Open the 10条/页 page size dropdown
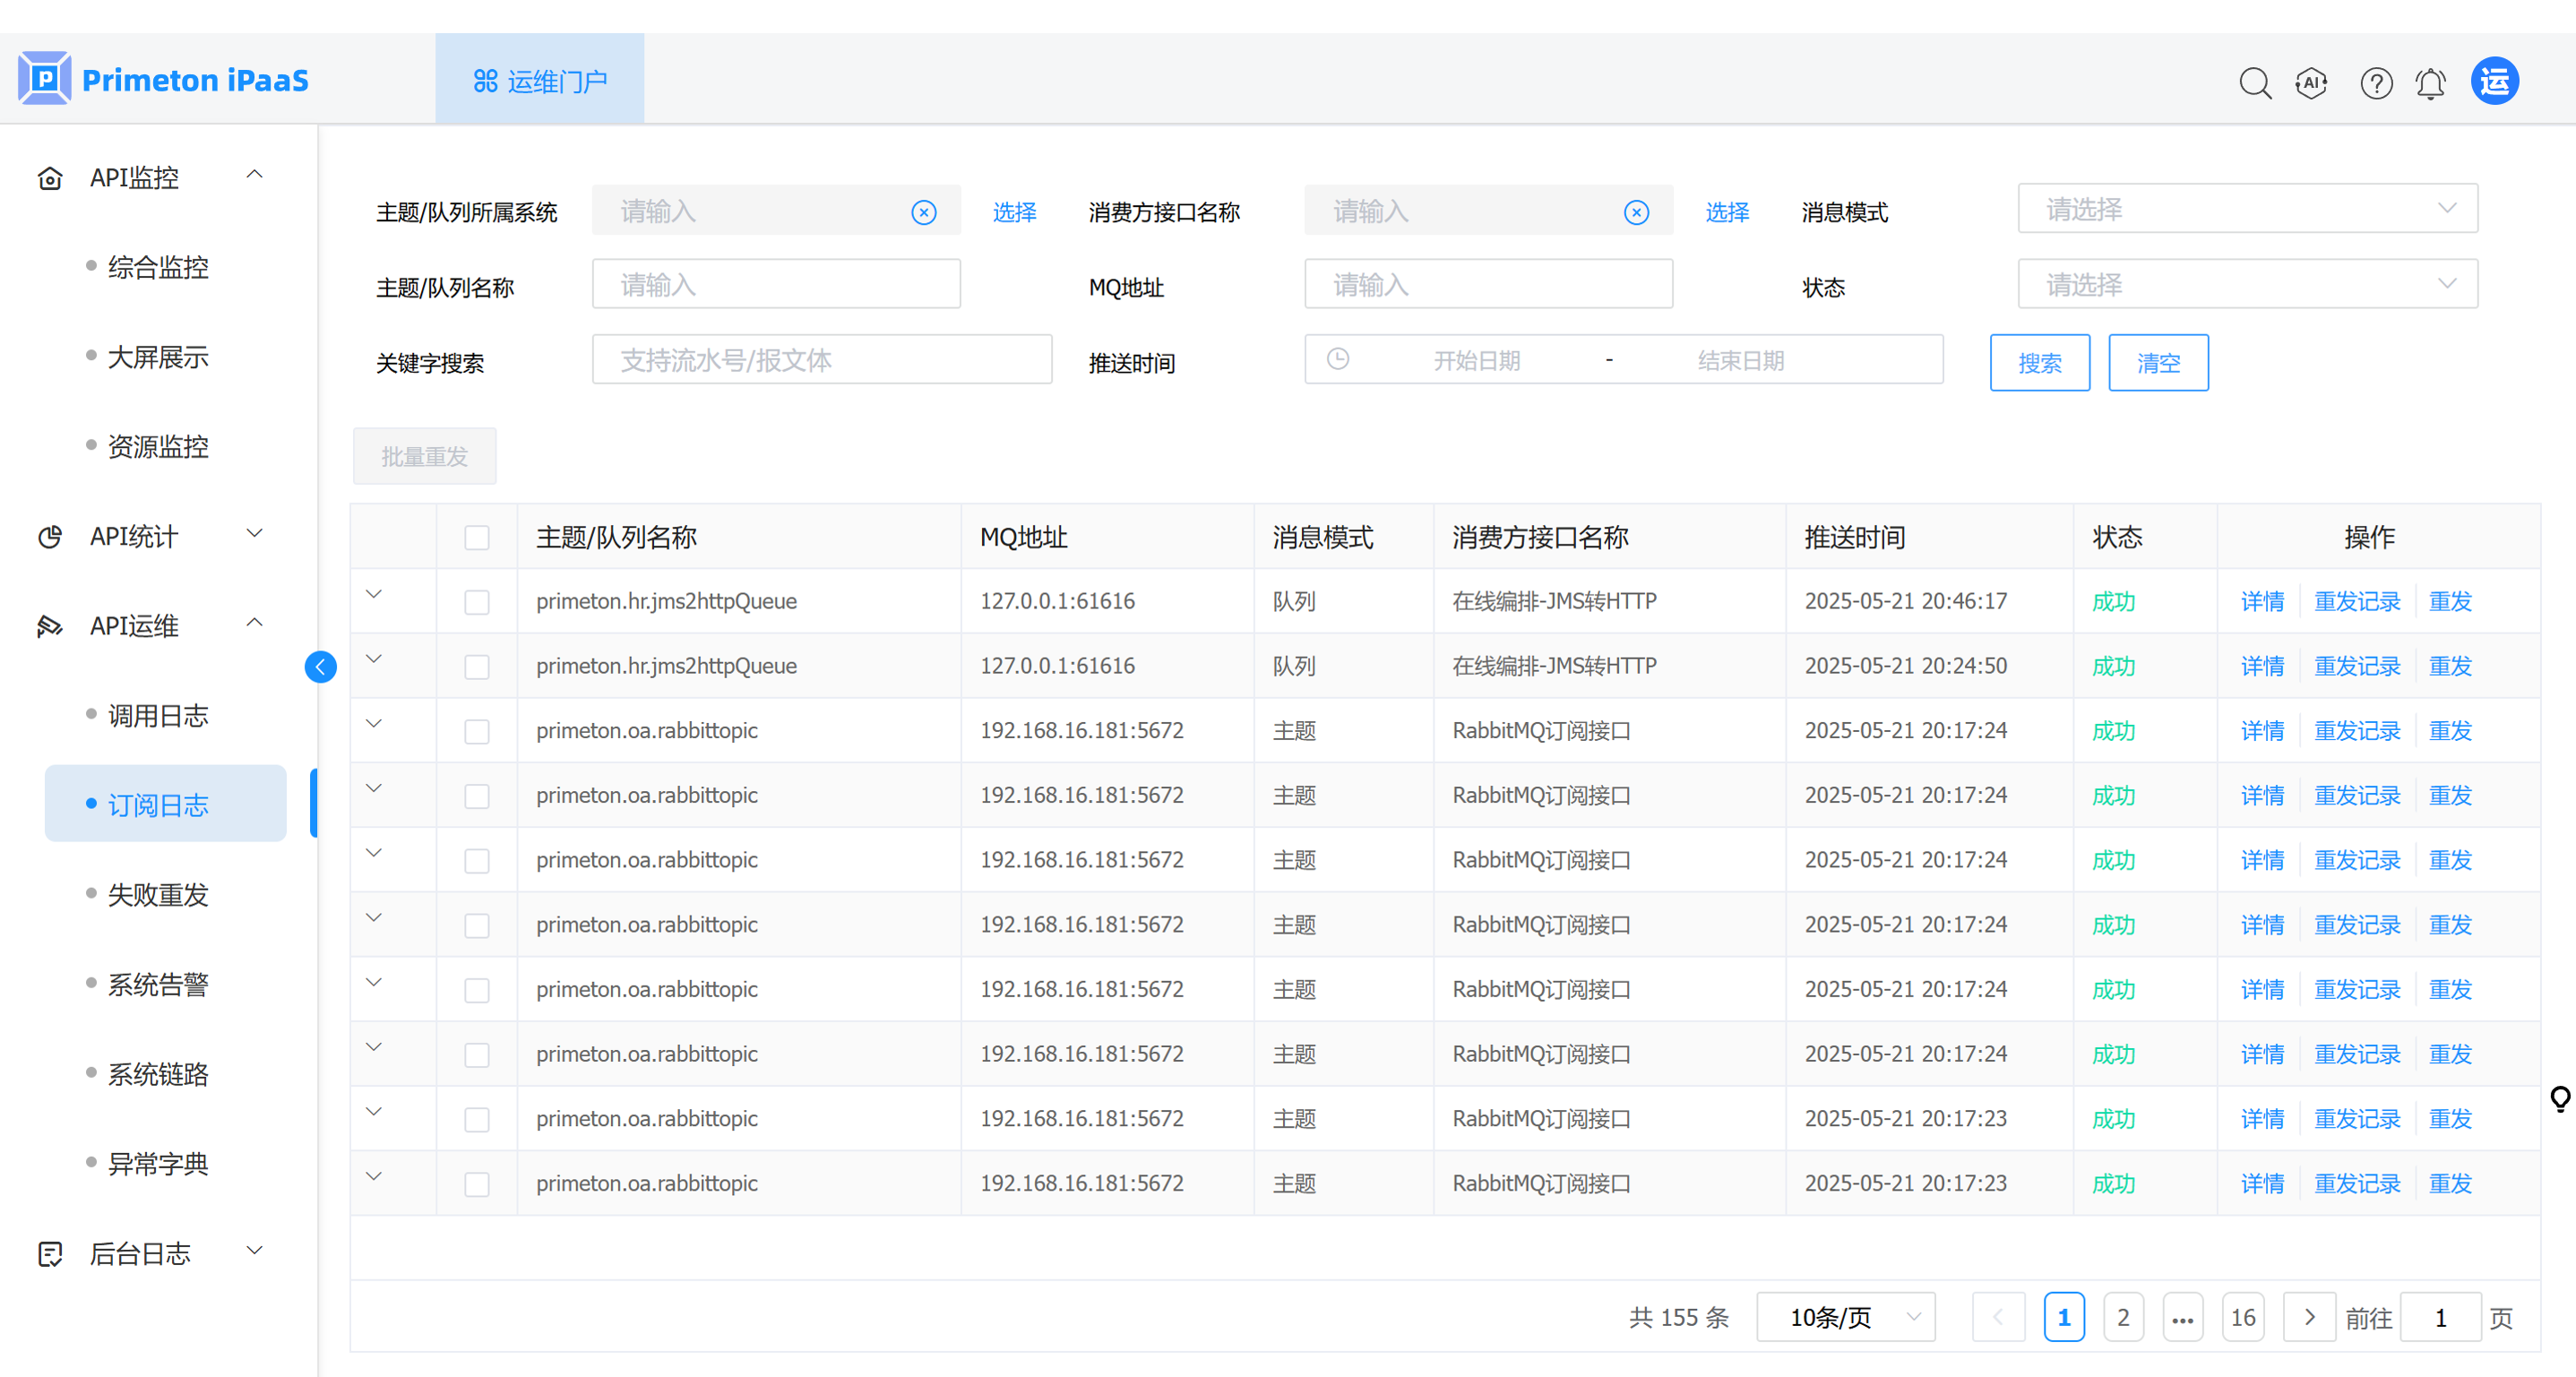2576x1377 pixels. point(1845,1317)
